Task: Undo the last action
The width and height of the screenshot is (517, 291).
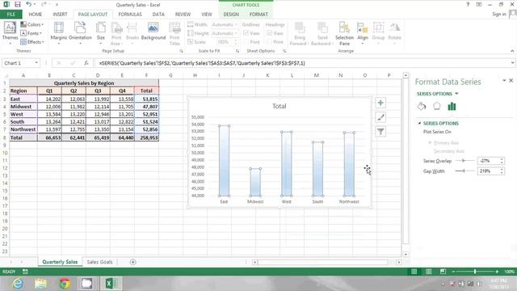Action: pos(29,5)
